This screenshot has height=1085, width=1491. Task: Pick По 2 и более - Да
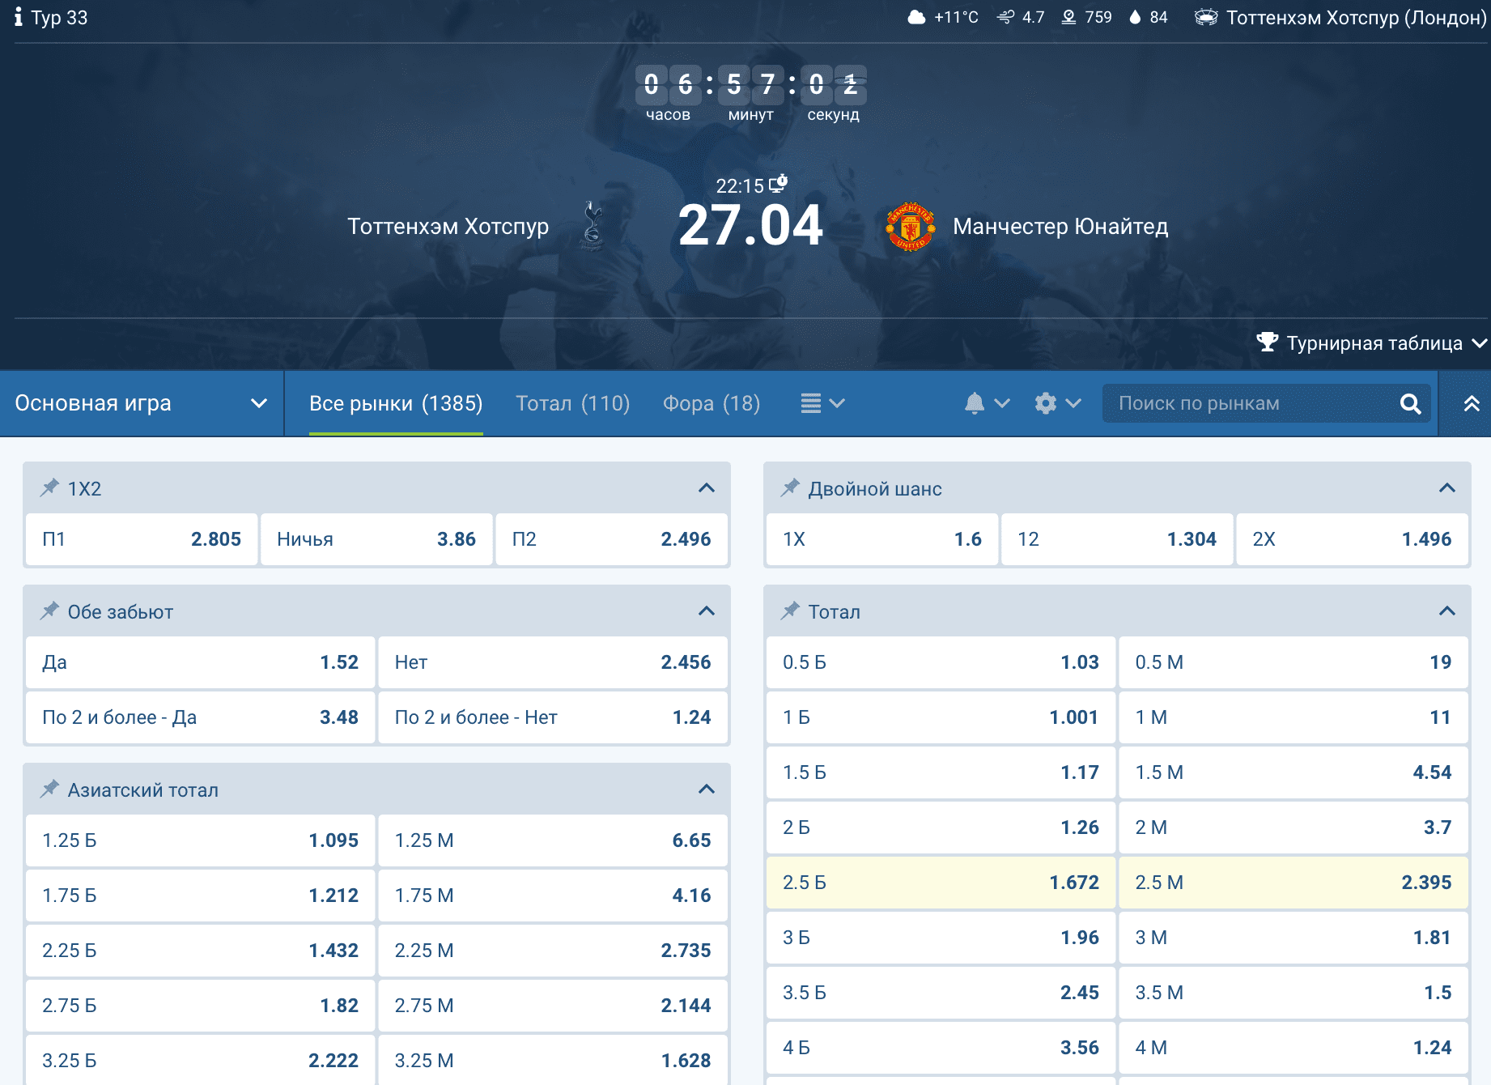200,717
